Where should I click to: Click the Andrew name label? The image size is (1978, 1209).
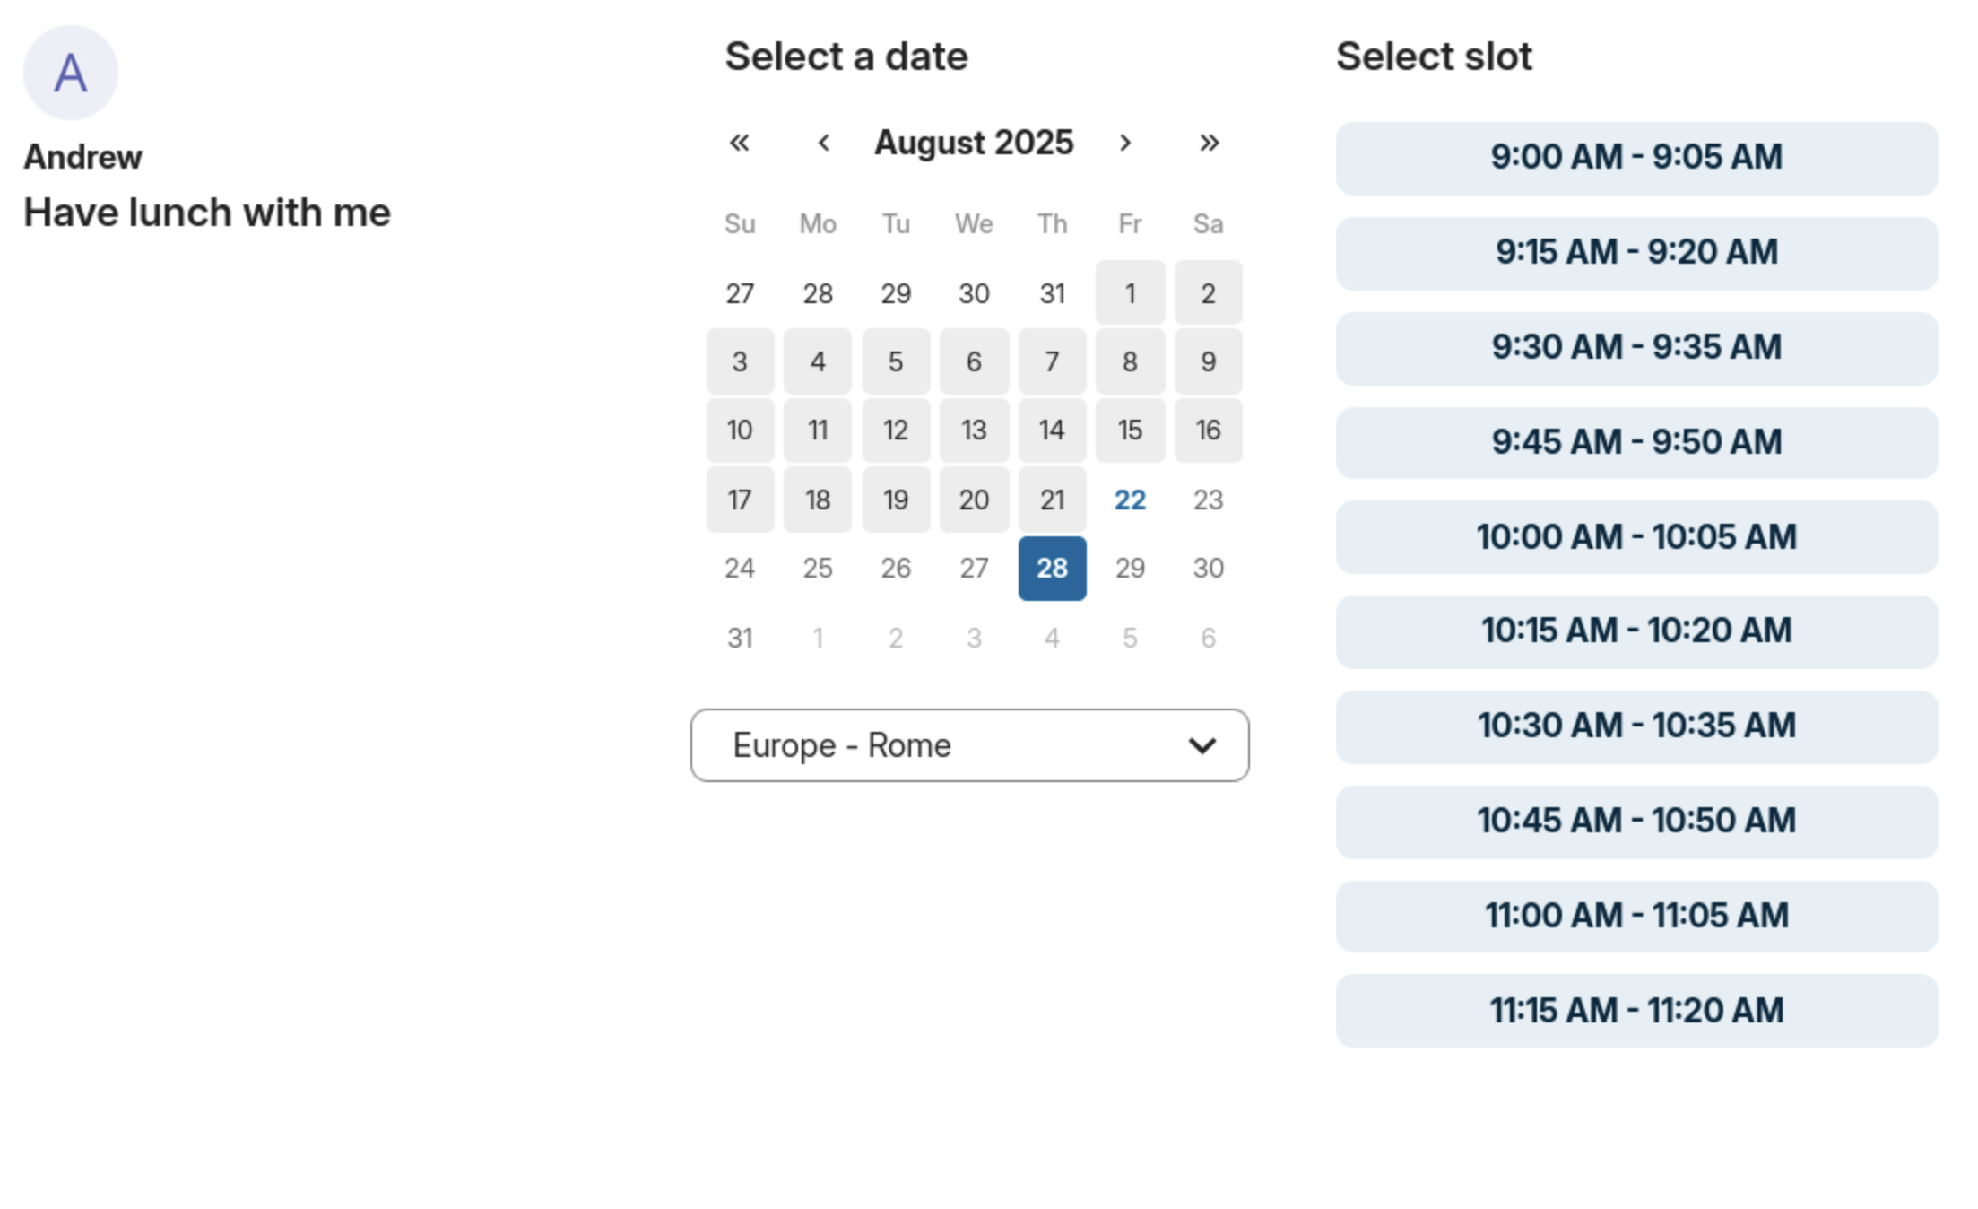tap(82, 154)
